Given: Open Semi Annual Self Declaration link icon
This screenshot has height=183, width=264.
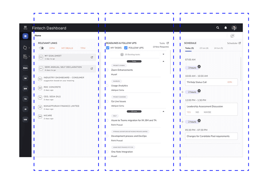Looking at the screenshot, I should click(x=92, y=68).
